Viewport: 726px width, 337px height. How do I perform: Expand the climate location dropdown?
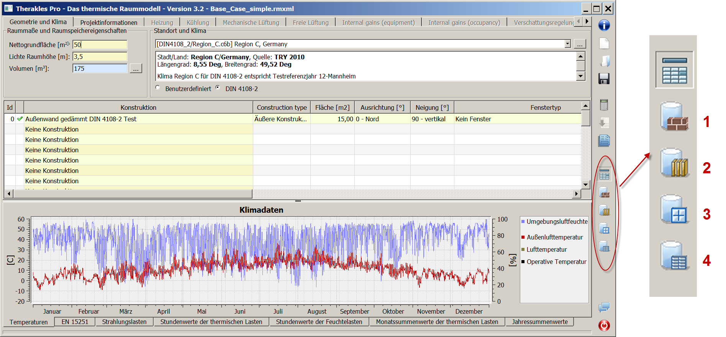[x=568, y=44]
